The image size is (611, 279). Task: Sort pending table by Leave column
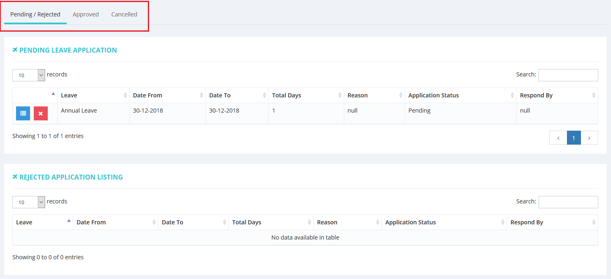[x=93, y=95]
